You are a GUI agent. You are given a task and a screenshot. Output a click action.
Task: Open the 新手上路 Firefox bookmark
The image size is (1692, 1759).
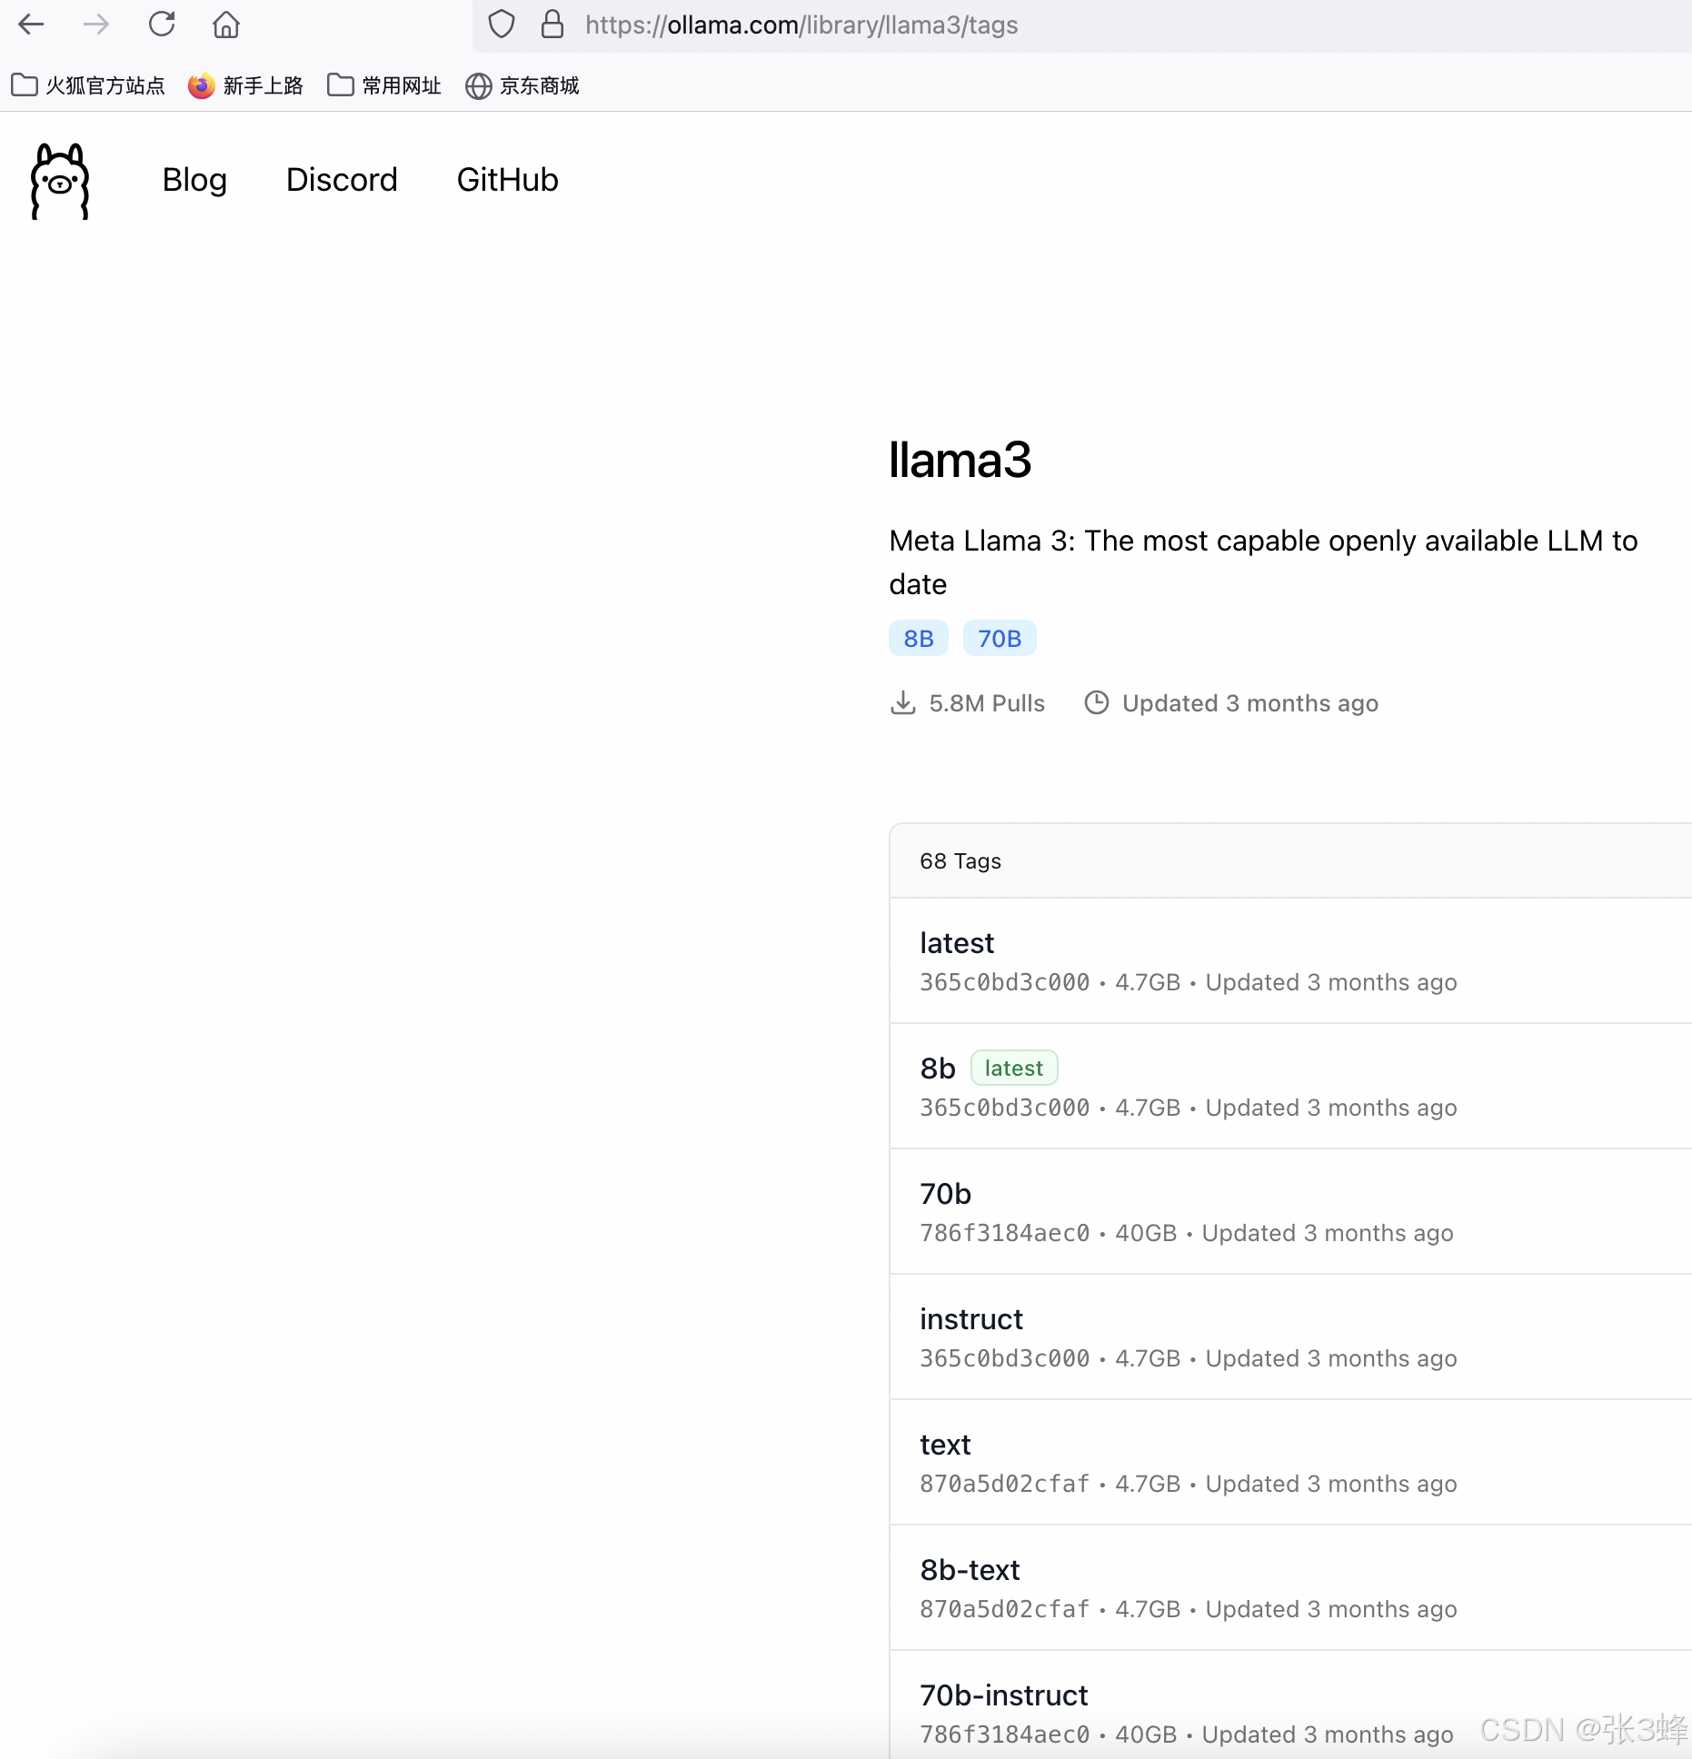click(245, 85)
